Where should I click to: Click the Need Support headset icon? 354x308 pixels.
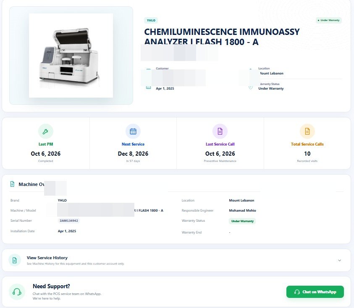click(x=17, y=292)
